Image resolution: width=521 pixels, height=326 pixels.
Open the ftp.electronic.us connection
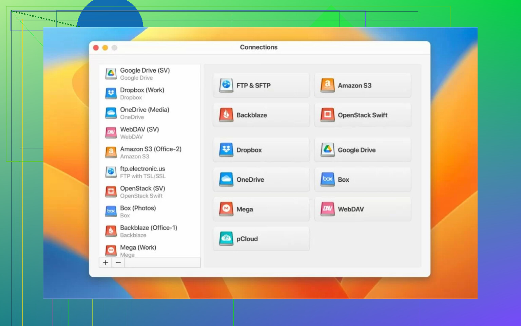150,172
